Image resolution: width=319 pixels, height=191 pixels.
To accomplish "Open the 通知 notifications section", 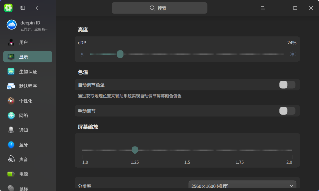I will 28,130.
